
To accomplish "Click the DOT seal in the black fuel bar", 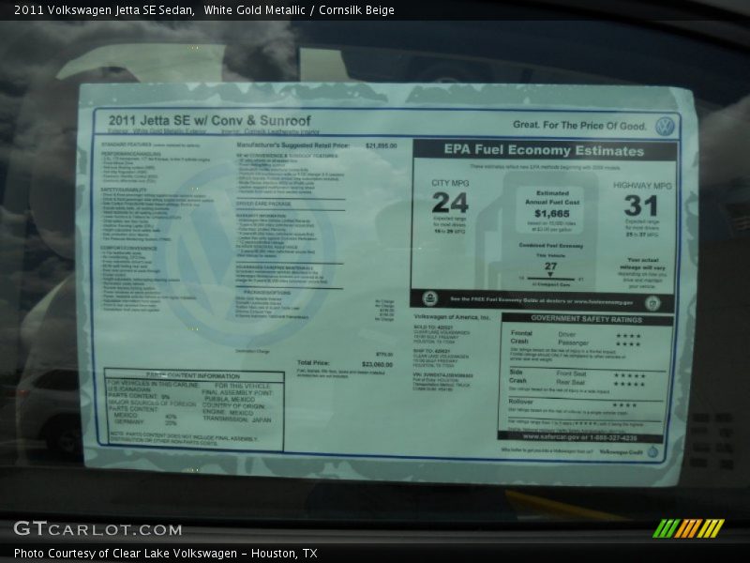I will pyautogui.click(x=652, y=303).
